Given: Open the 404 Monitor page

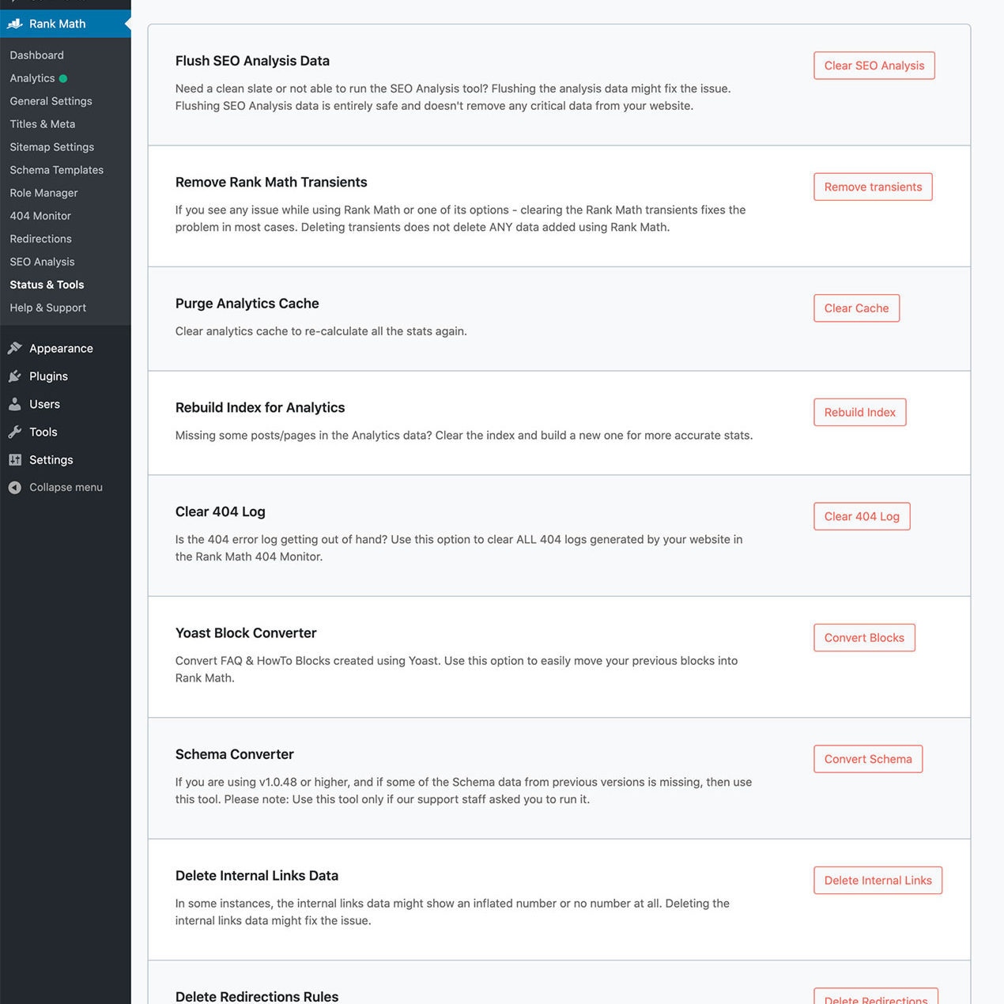Looking at the screenshot, I should (x=40, y=215).
